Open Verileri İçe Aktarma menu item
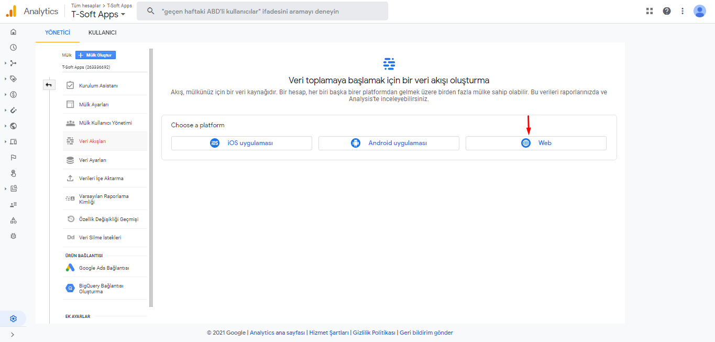 click(105, 178)
